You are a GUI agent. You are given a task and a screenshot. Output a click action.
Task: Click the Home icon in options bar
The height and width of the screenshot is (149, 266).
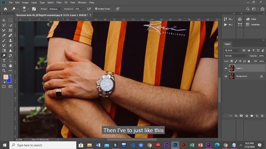tap(5, 9)
